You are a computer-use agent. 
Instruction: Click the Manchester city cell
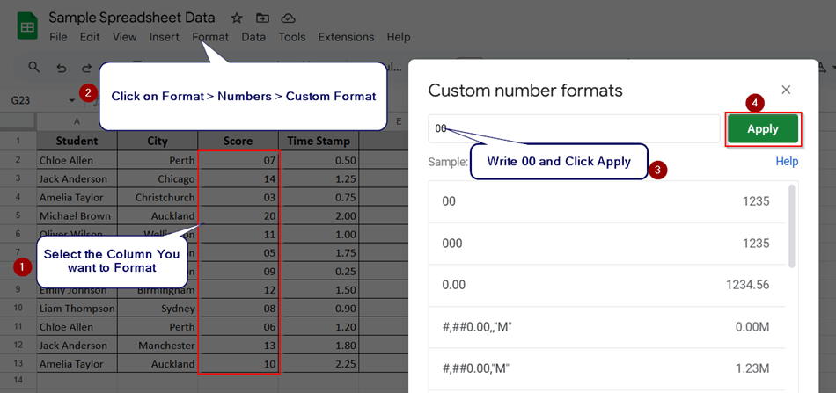click(158, 346)
